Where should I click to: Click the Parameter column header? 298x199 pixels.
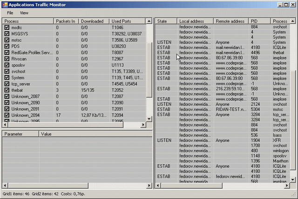tap(20, 134)
